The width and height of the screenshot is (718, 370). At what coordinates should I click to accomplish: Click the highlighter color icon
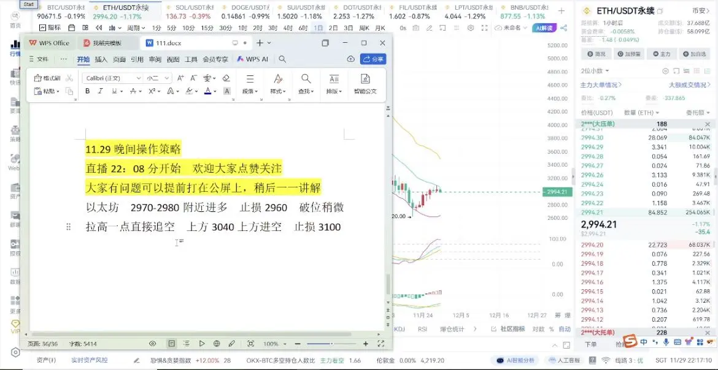point(189,91)
